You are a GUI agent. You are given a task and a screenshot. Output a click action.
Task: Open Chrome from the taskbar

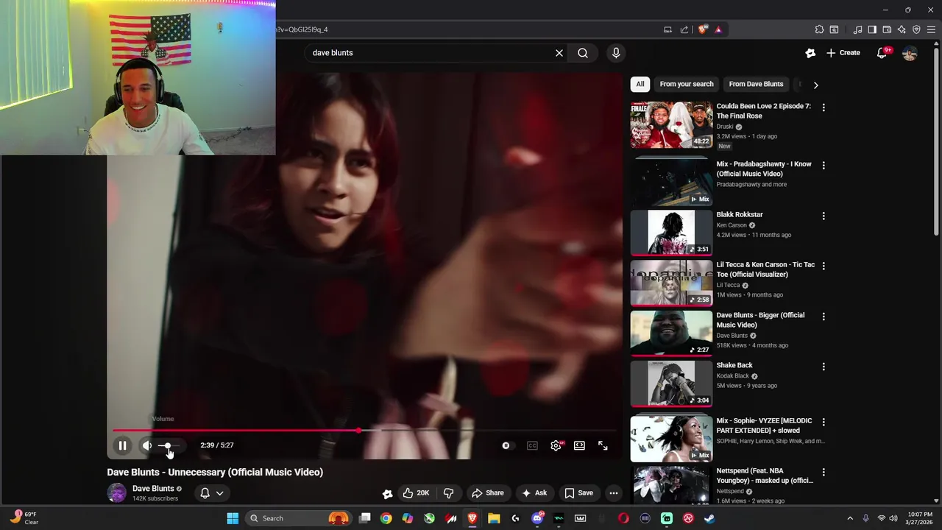tap(386, 518)
